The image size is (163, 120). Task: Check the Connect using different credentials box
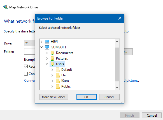[26, 74]
